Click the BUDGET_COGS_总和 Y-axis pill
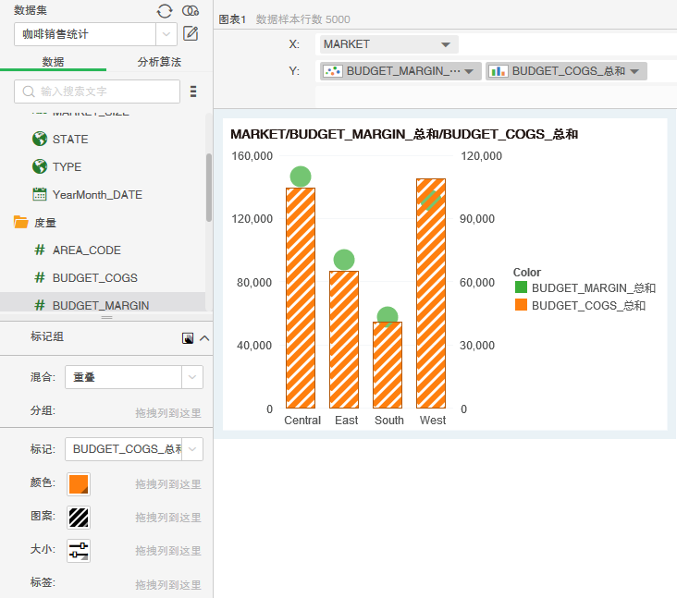The height and width of the screenshot is (598, 677). click(566, 71)
